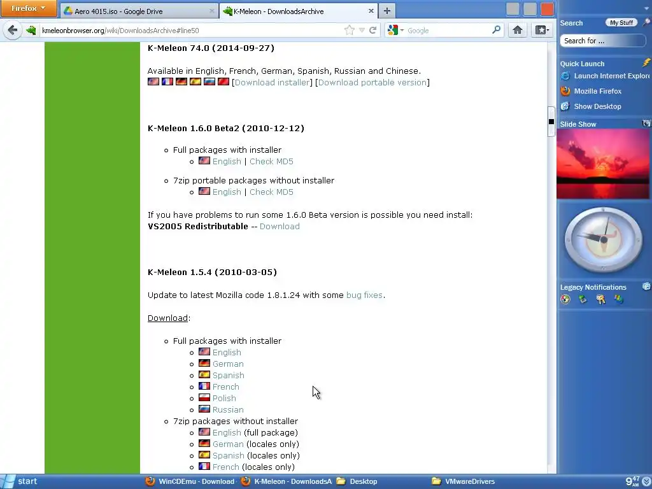652x489 pixels.
Task: Click the Google search input field
Action: [448, 31]
